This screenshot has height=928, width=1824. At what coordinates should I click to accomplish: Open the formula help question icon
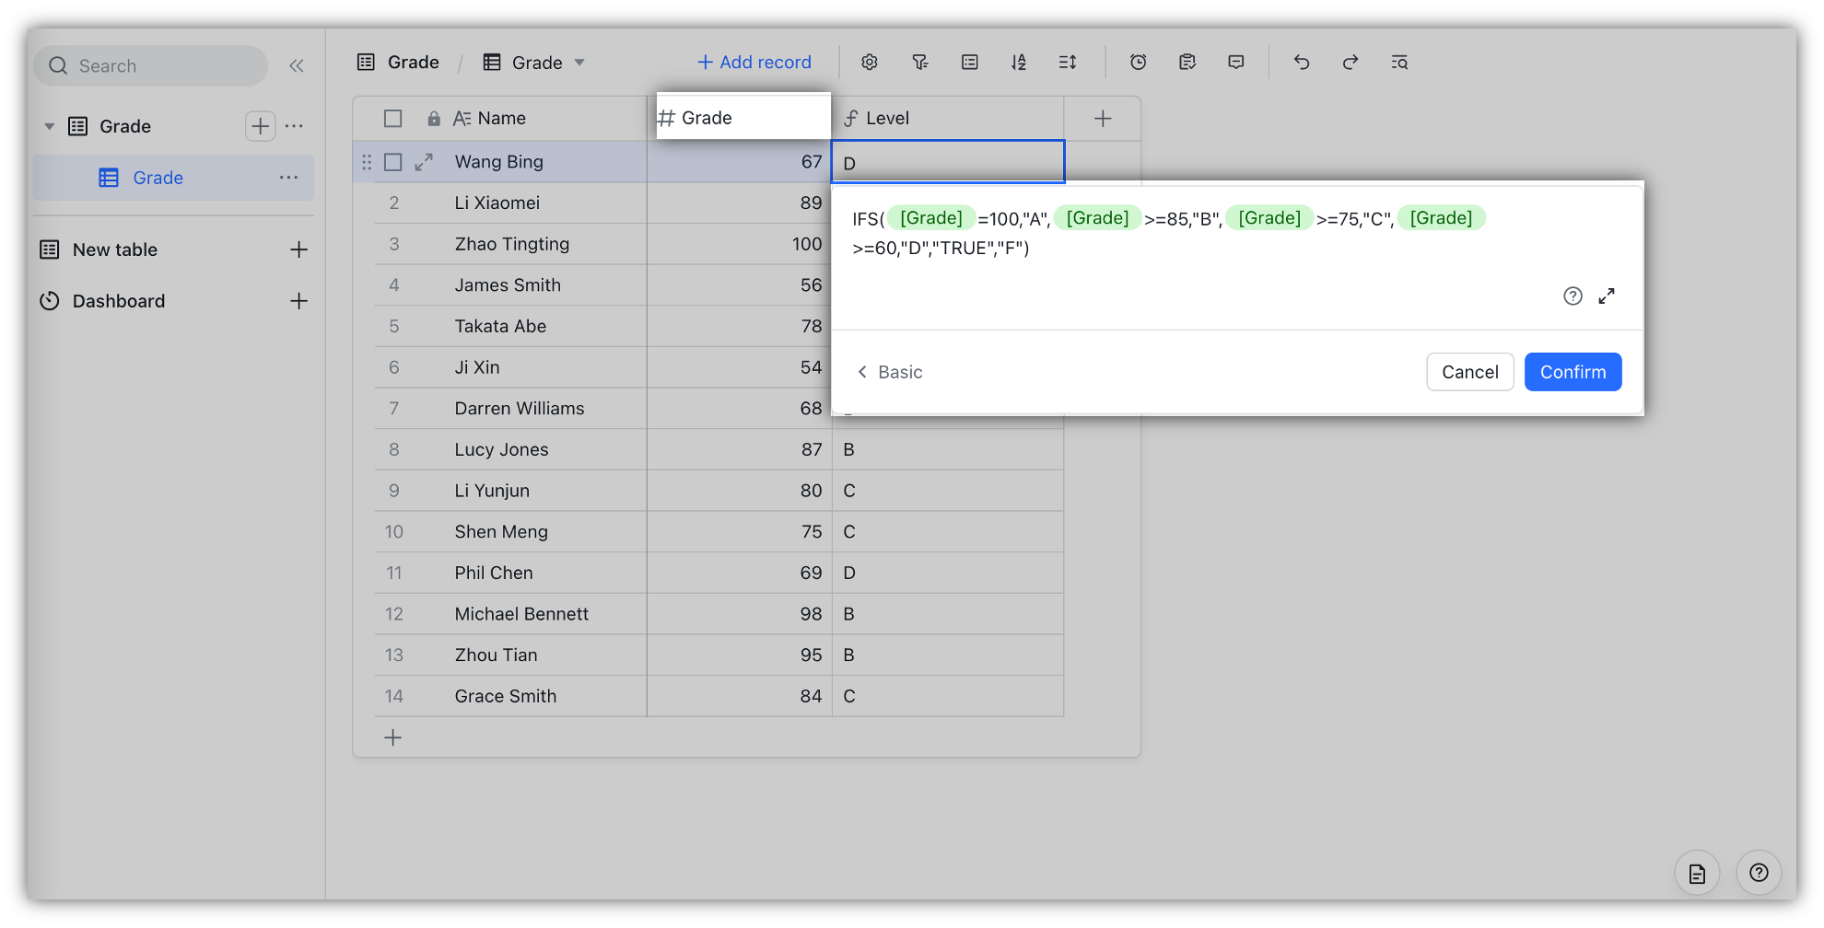(x=1573, y=296)
